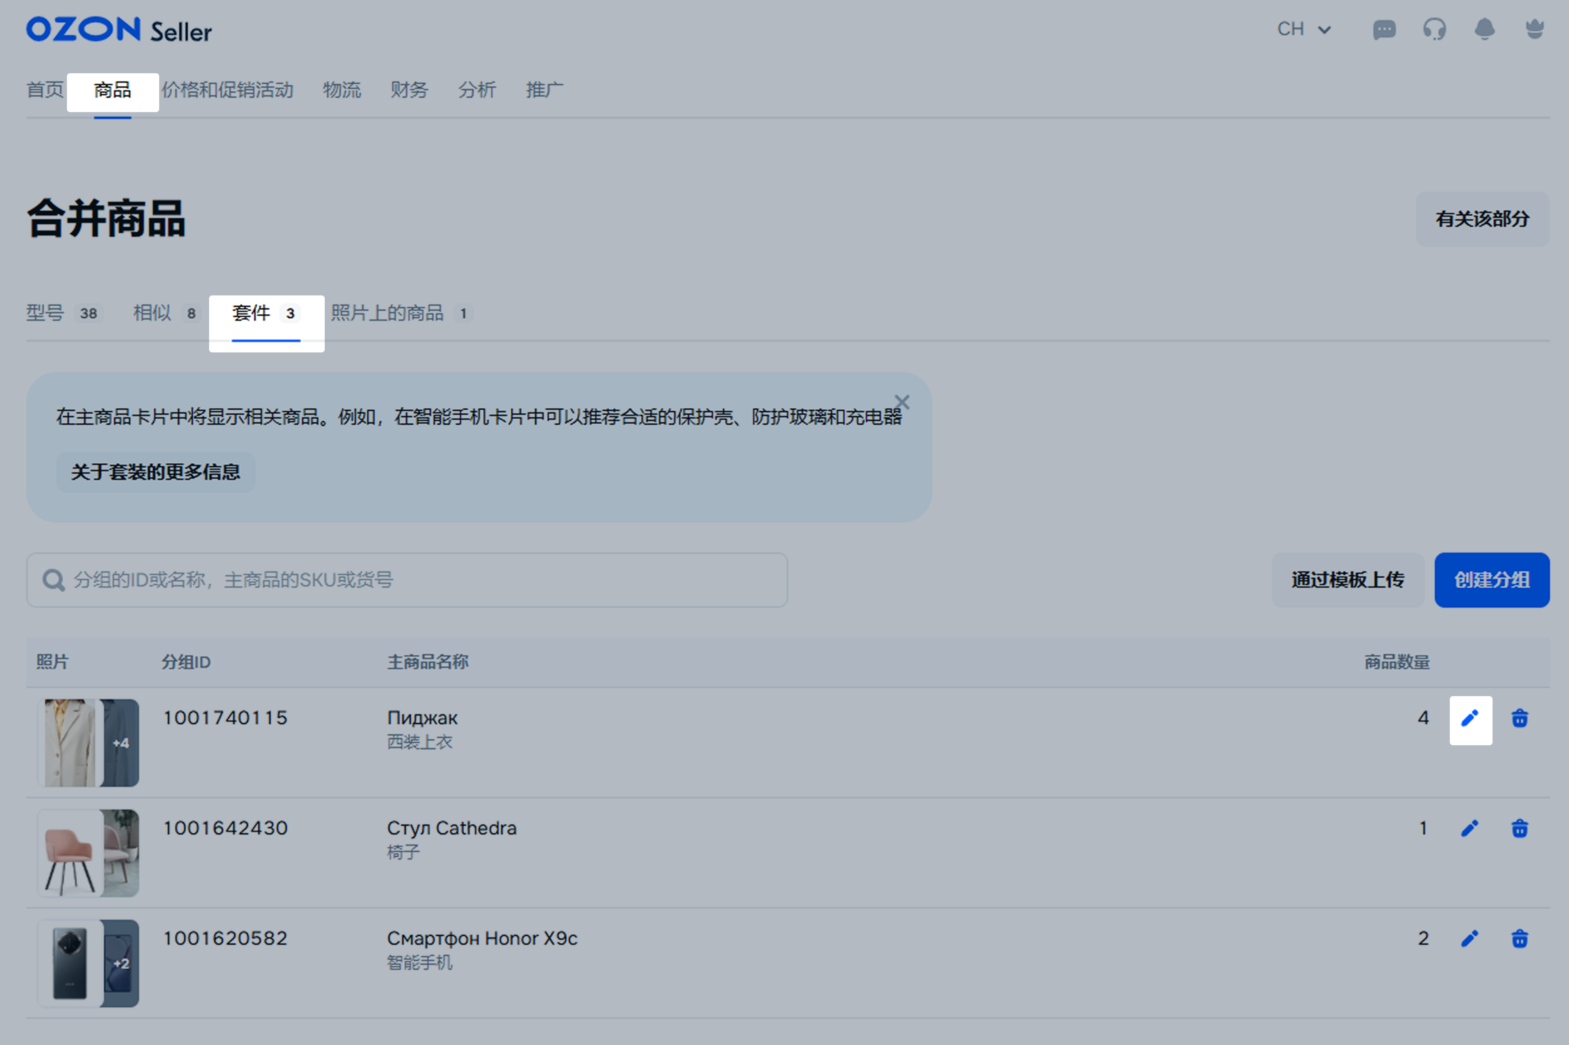This screenshot has width=1569, height=1045.
Task: Delete the Стул Cathedra group
Action: [1519, 828]
